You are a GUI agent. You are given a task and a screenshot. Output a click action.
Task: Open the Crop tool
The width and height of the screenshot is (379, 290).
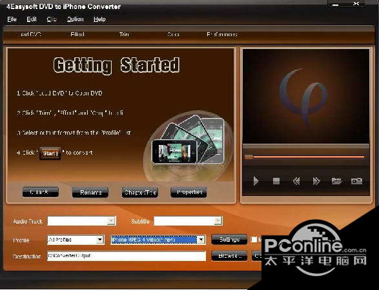[173, 35]
